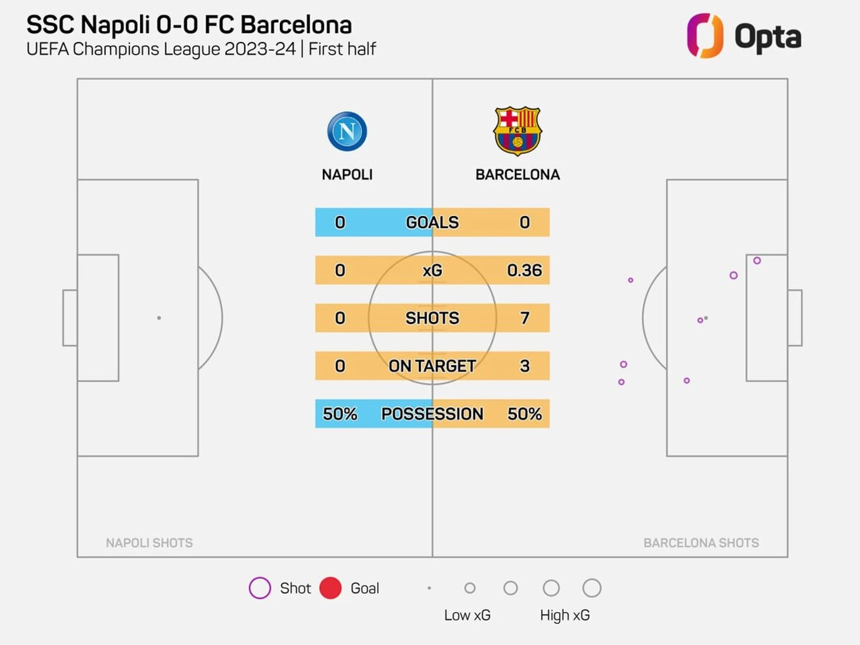The width and height of the screenshot is (860, 645).
Task: Click the BARCELONA SHOTS pitch label
Action: 701,543
